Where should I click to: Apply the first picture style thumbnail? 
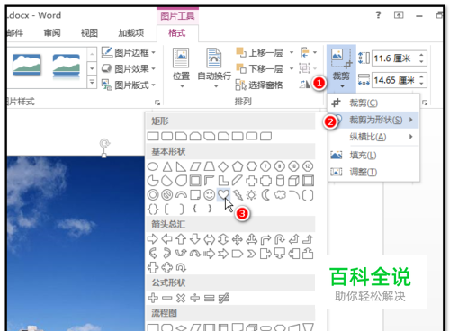click(x=27, y=65)
